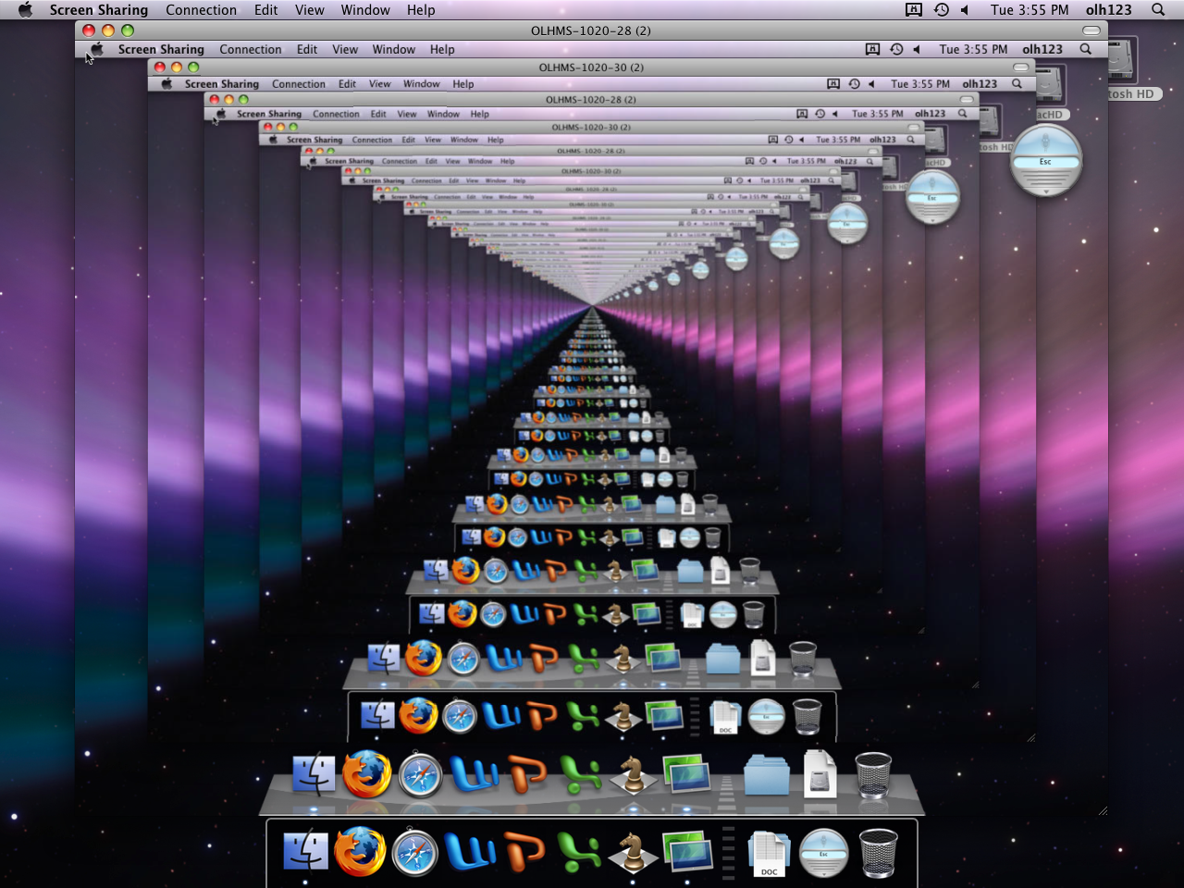
Task: Open Safari in the bottom-most dock
Action: point(414,852)
